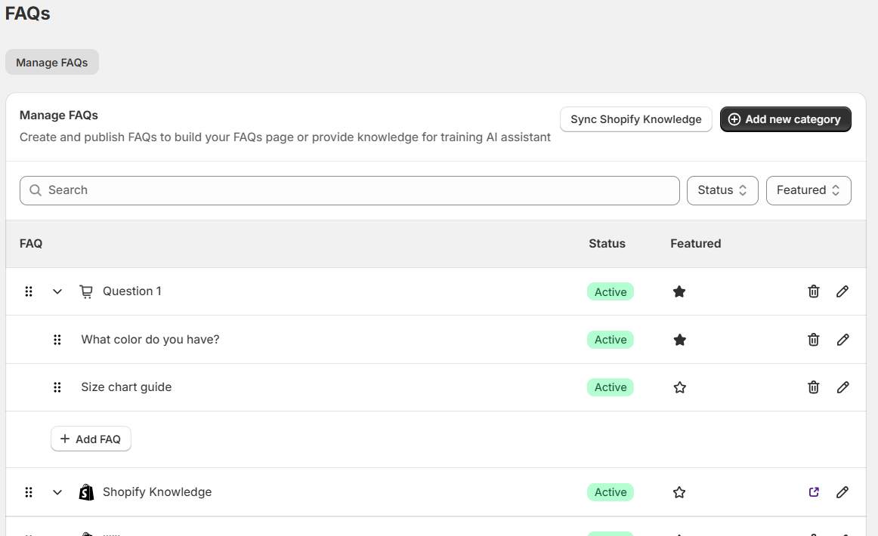
Task: Edit the Shopify Knowledge category
Action: (x=842, y=492)
